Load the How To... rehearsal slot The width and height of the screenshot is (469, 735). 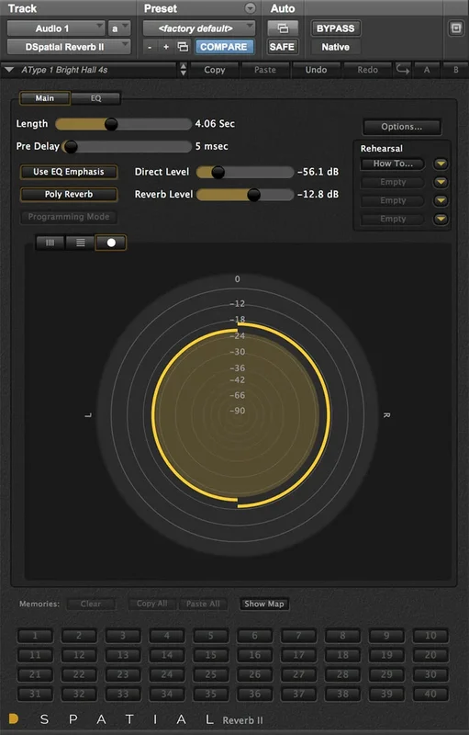point(393,164)
